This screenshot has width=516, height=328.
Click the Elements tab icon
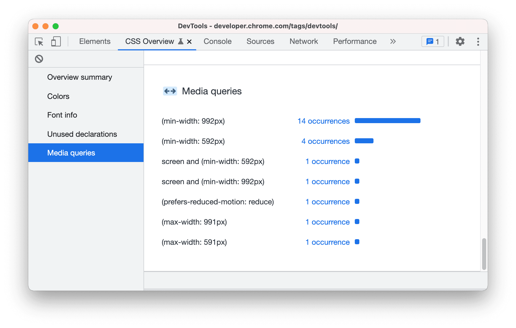point(95,41)
